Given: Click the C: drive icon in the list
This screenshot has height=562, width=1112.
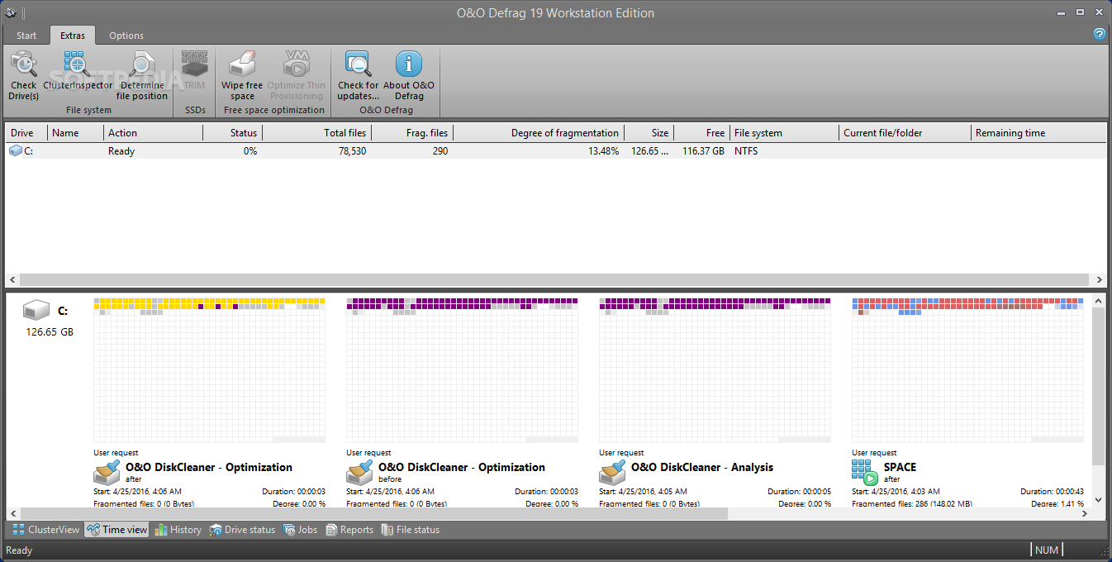Looking at the screenshot, I should tap(15, 151).
